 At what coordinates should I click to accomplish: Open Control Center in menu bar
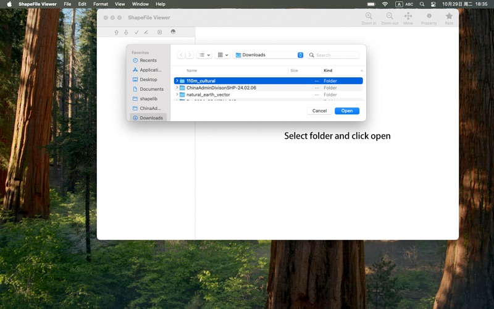point(433,4)
